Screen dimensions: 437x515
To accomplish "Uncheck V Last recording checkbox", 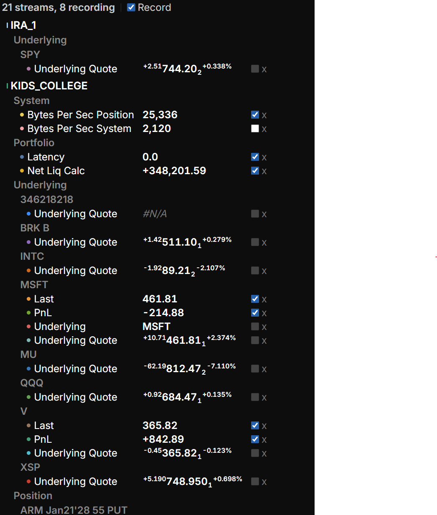I will (x=255, y=426).
